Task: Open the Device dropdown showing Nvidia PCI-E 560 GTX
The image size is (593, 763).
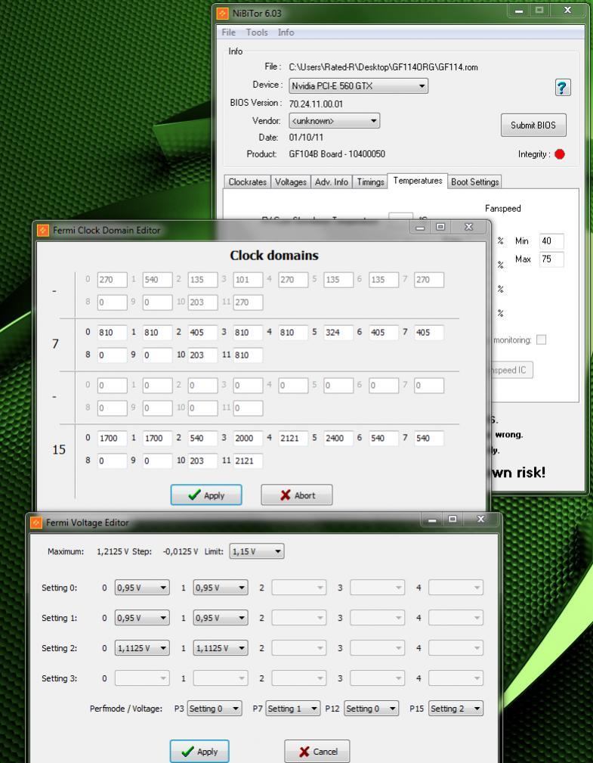Action: [x=358, y=86]
